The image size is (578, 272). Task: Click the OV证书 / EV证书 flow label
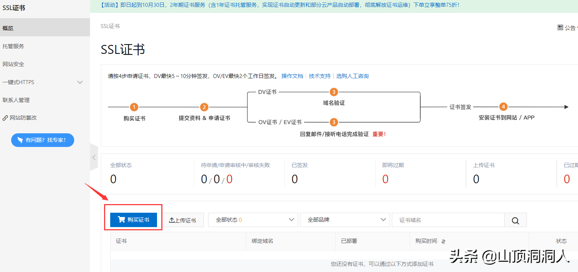pos(280,122)
